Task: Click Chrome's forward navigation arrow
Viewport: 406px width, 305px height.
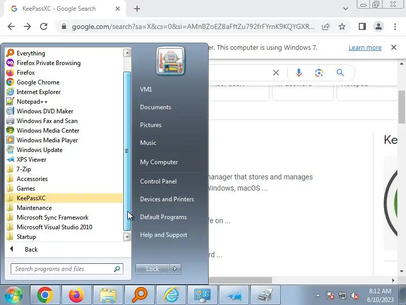Action: coord(27,26)
